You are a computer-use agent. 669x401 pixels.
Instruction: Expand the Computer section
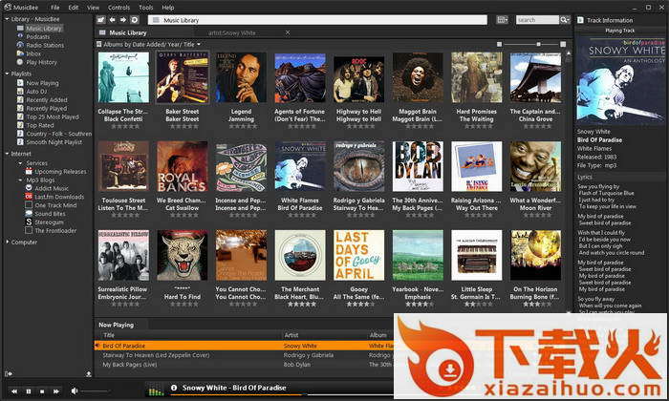tap(7, 243)
